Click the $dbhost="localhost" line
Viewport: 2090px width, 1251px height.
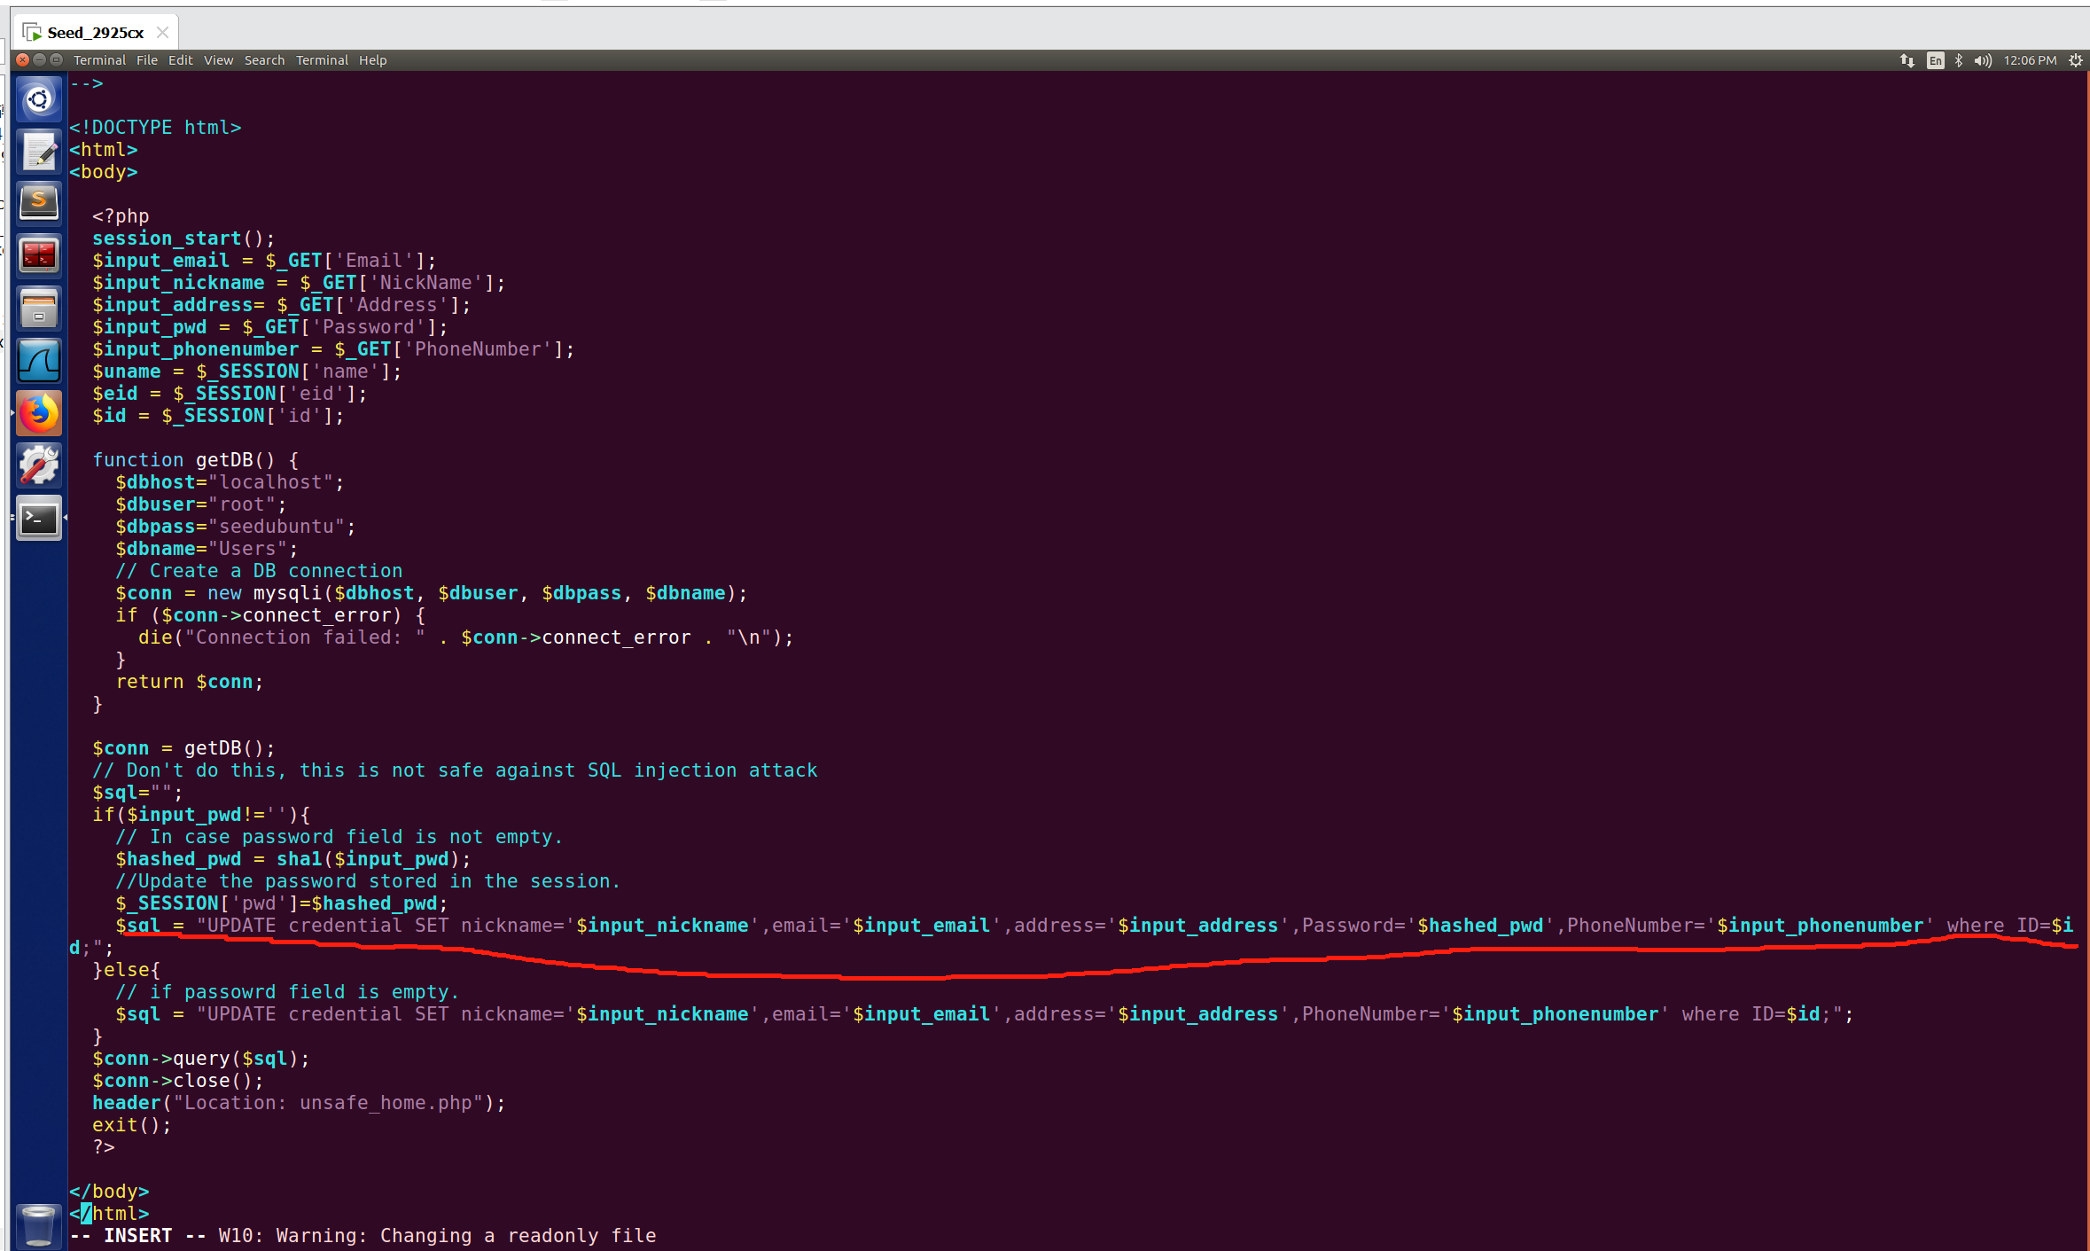[230, 482]
